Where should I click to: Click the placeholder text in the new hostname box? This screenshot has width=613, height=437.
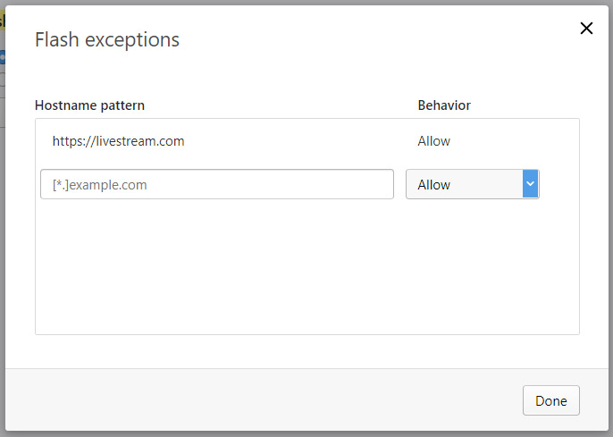100,185
